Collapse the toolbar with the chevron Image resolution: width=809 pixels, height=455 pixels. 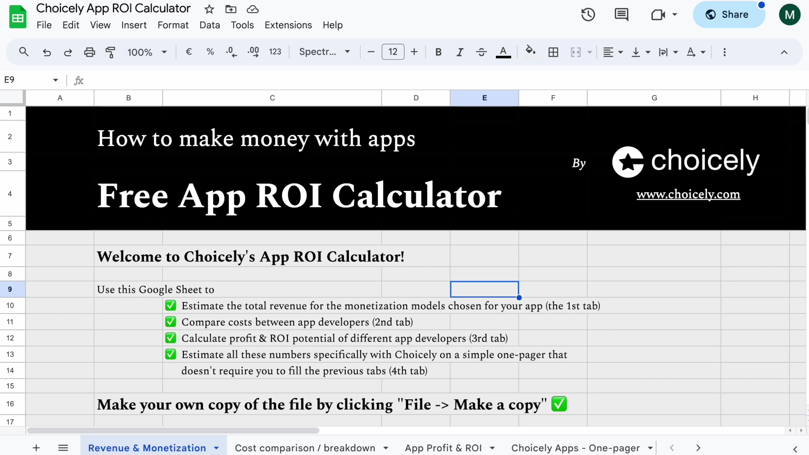click(784, 52)
